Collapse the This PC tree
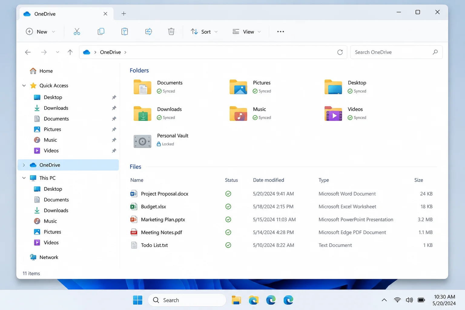465x310 pixels. tap(24, 178)
